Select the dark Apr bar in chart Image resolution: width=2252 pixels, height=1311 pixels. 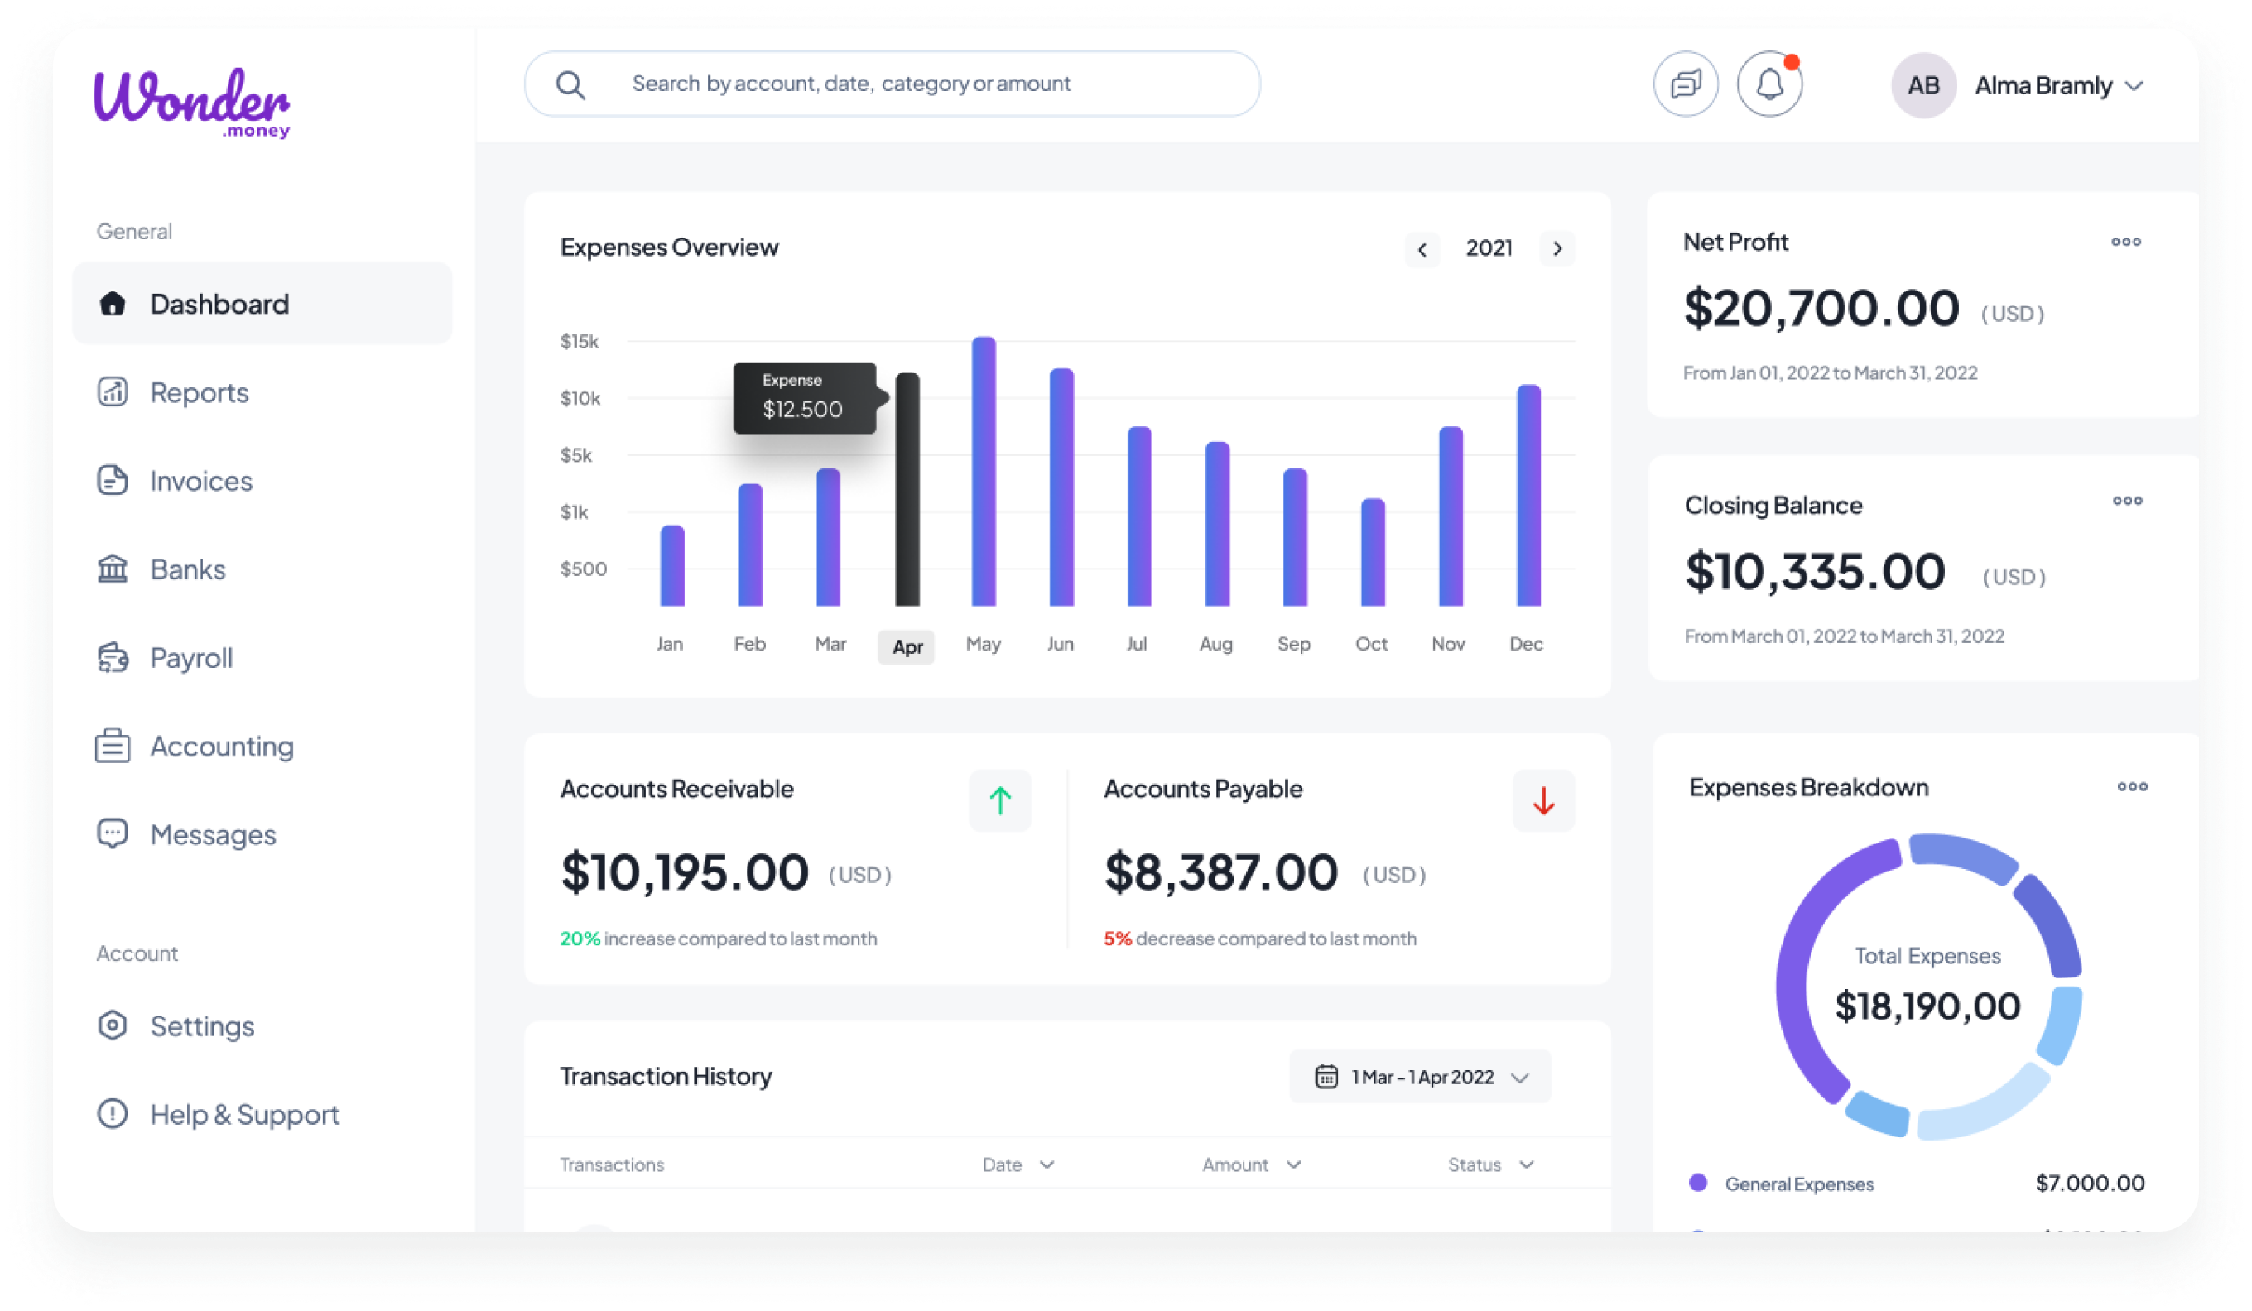click(907, 489)
